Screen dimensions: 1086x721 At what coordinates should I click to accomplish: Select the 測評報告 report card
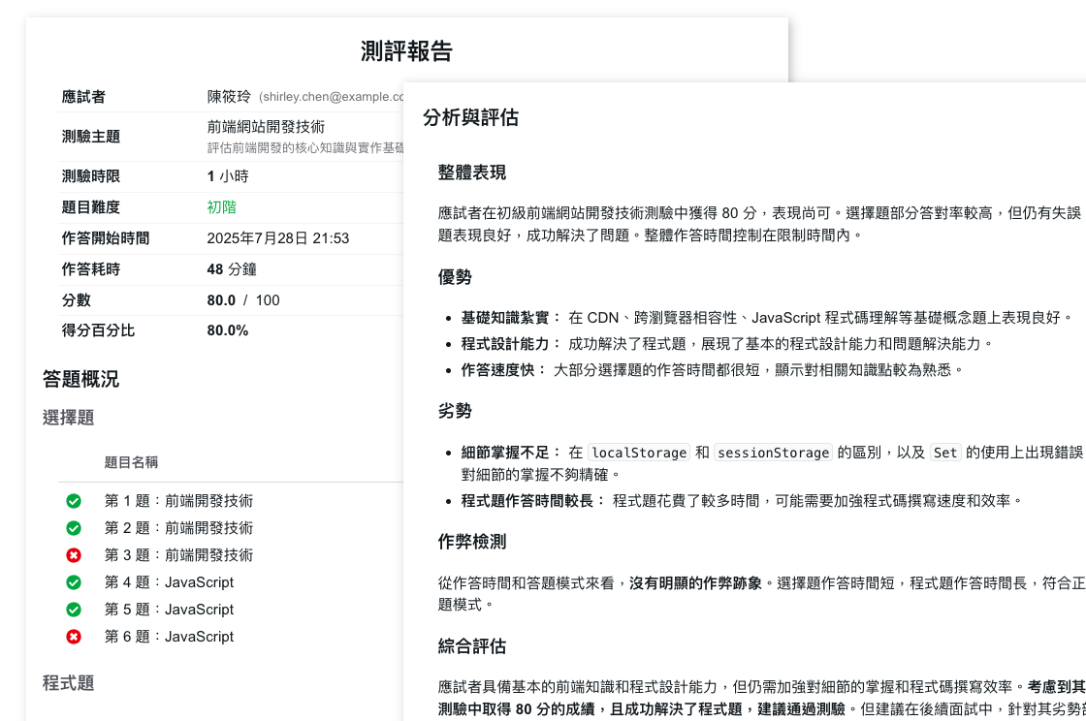pos(407,51)
